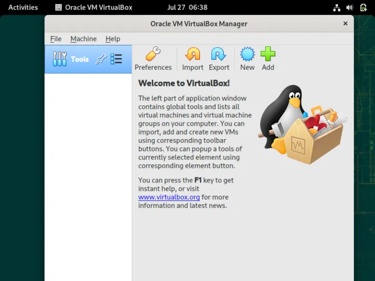The image size is (375, 281).
Task: Open the Machine menu
Action: click(x=83, y=39)
